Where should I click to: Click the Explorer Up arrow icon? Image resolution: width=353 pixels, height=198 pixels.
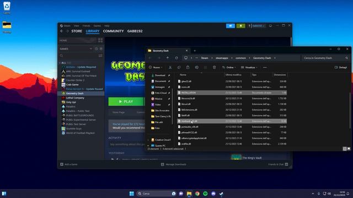(168, 58)
